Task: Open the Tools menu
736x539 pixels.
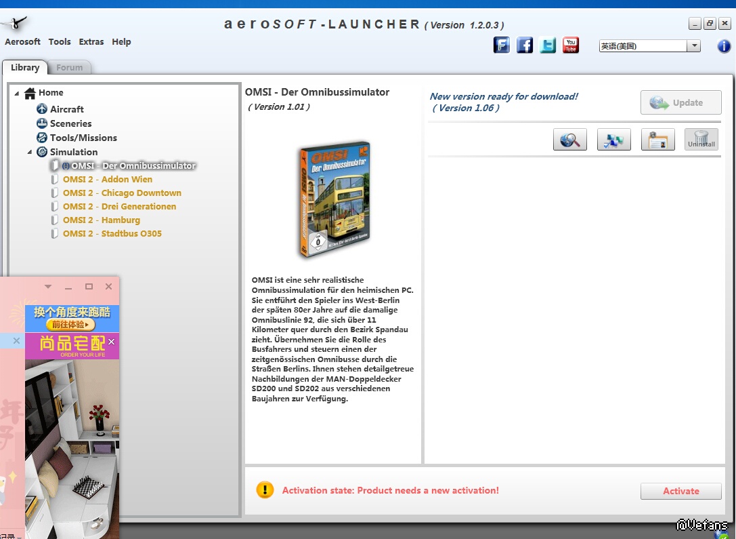Action: (60, 42)
